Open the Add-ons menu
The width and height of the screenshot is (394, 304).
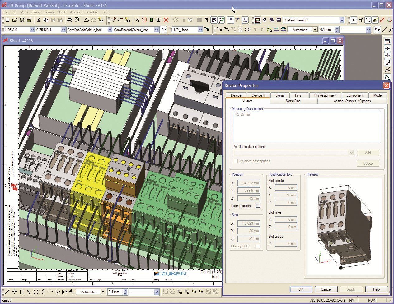(x=76, y=12)
